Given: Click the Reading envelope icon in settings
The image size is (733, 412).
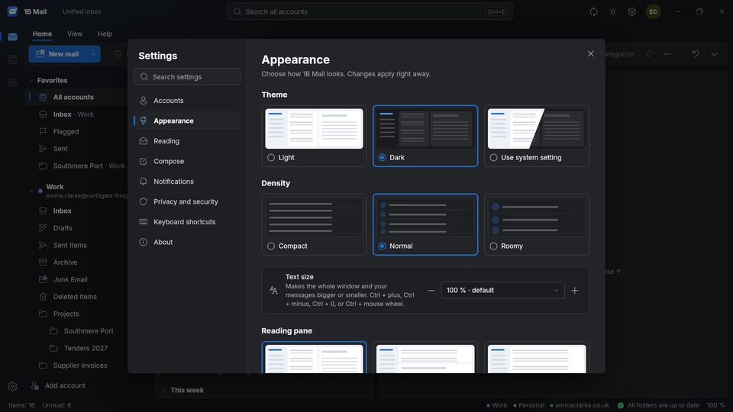Looking at the screenshot, I should click(143, 141).
